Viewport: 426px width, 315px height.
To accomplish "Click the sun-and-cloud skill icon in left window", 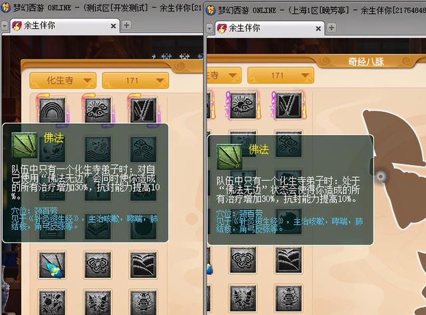I will 98,109.
